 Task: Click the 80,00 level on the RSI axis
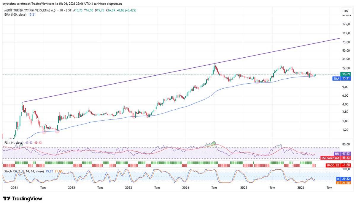[x=346, y=145]
